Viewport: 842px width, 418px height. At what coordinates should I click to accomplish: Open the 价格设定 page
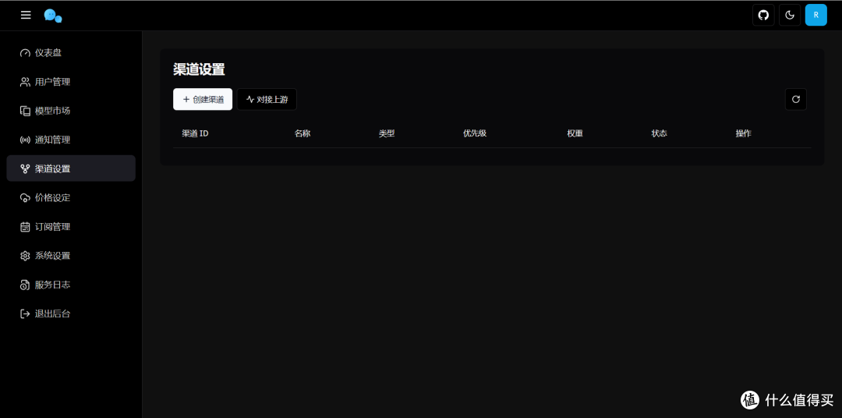pos(71,198)
